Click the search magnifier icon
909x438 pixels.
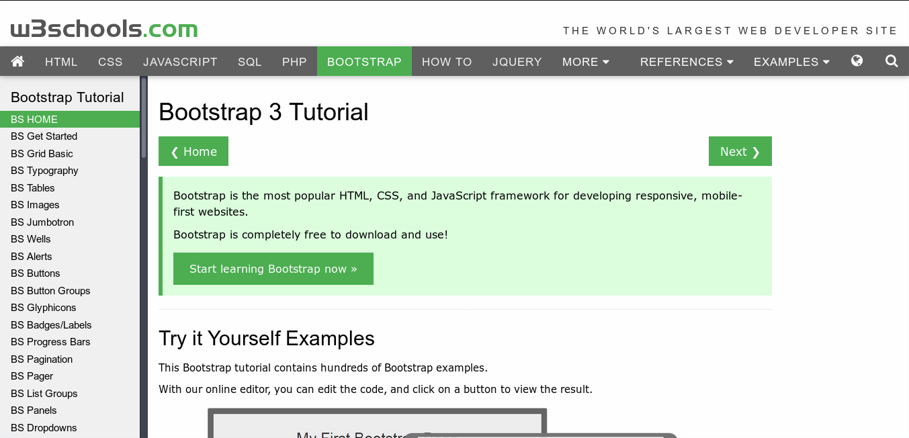click(891, 61)
